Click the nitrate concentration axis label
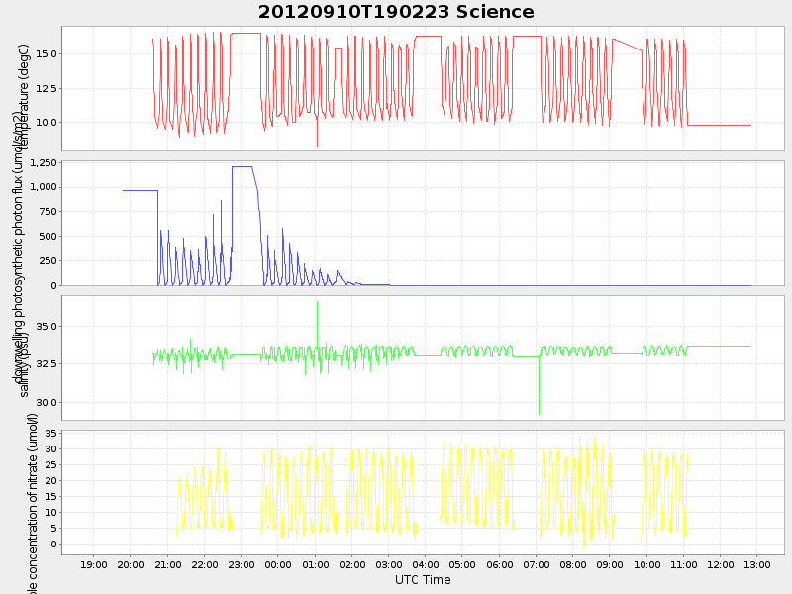This screenshot has height=594, width=792. pos(32,504)
